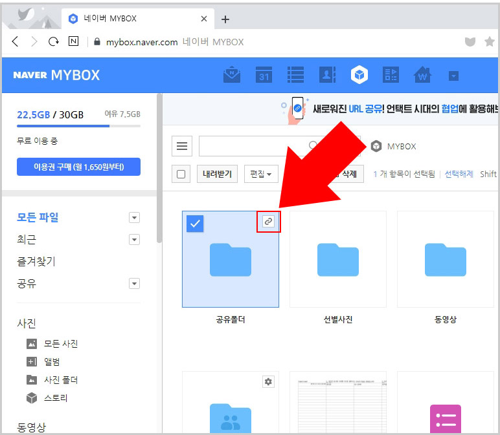The height and width of the screenshot is (435, 500).
Task: Select 모든 파일 in sidebar
Action: 38,217
